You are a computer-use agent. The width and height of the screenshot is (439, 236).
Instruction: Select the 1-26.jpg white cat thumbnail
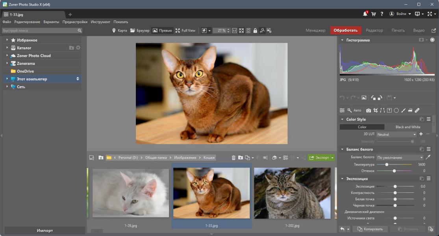pos(131,193)
